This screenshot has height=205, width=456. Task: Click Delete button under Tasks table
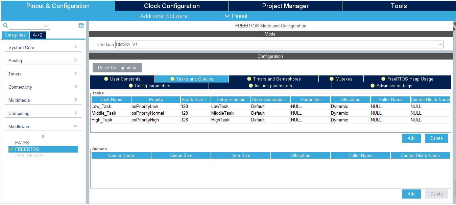pos(436,138)
